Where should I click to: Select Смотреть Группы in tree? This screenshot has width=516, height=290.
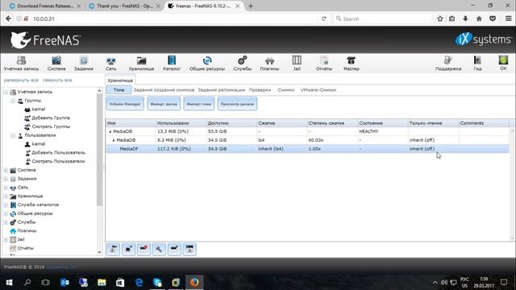pyautogui.click(x=51, y=126)
